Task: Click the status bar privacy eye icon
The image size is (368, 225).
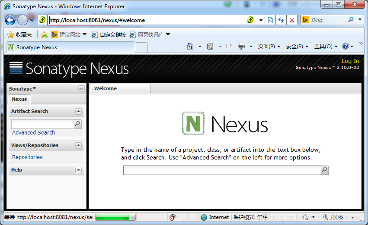Action: coord(173,217)
